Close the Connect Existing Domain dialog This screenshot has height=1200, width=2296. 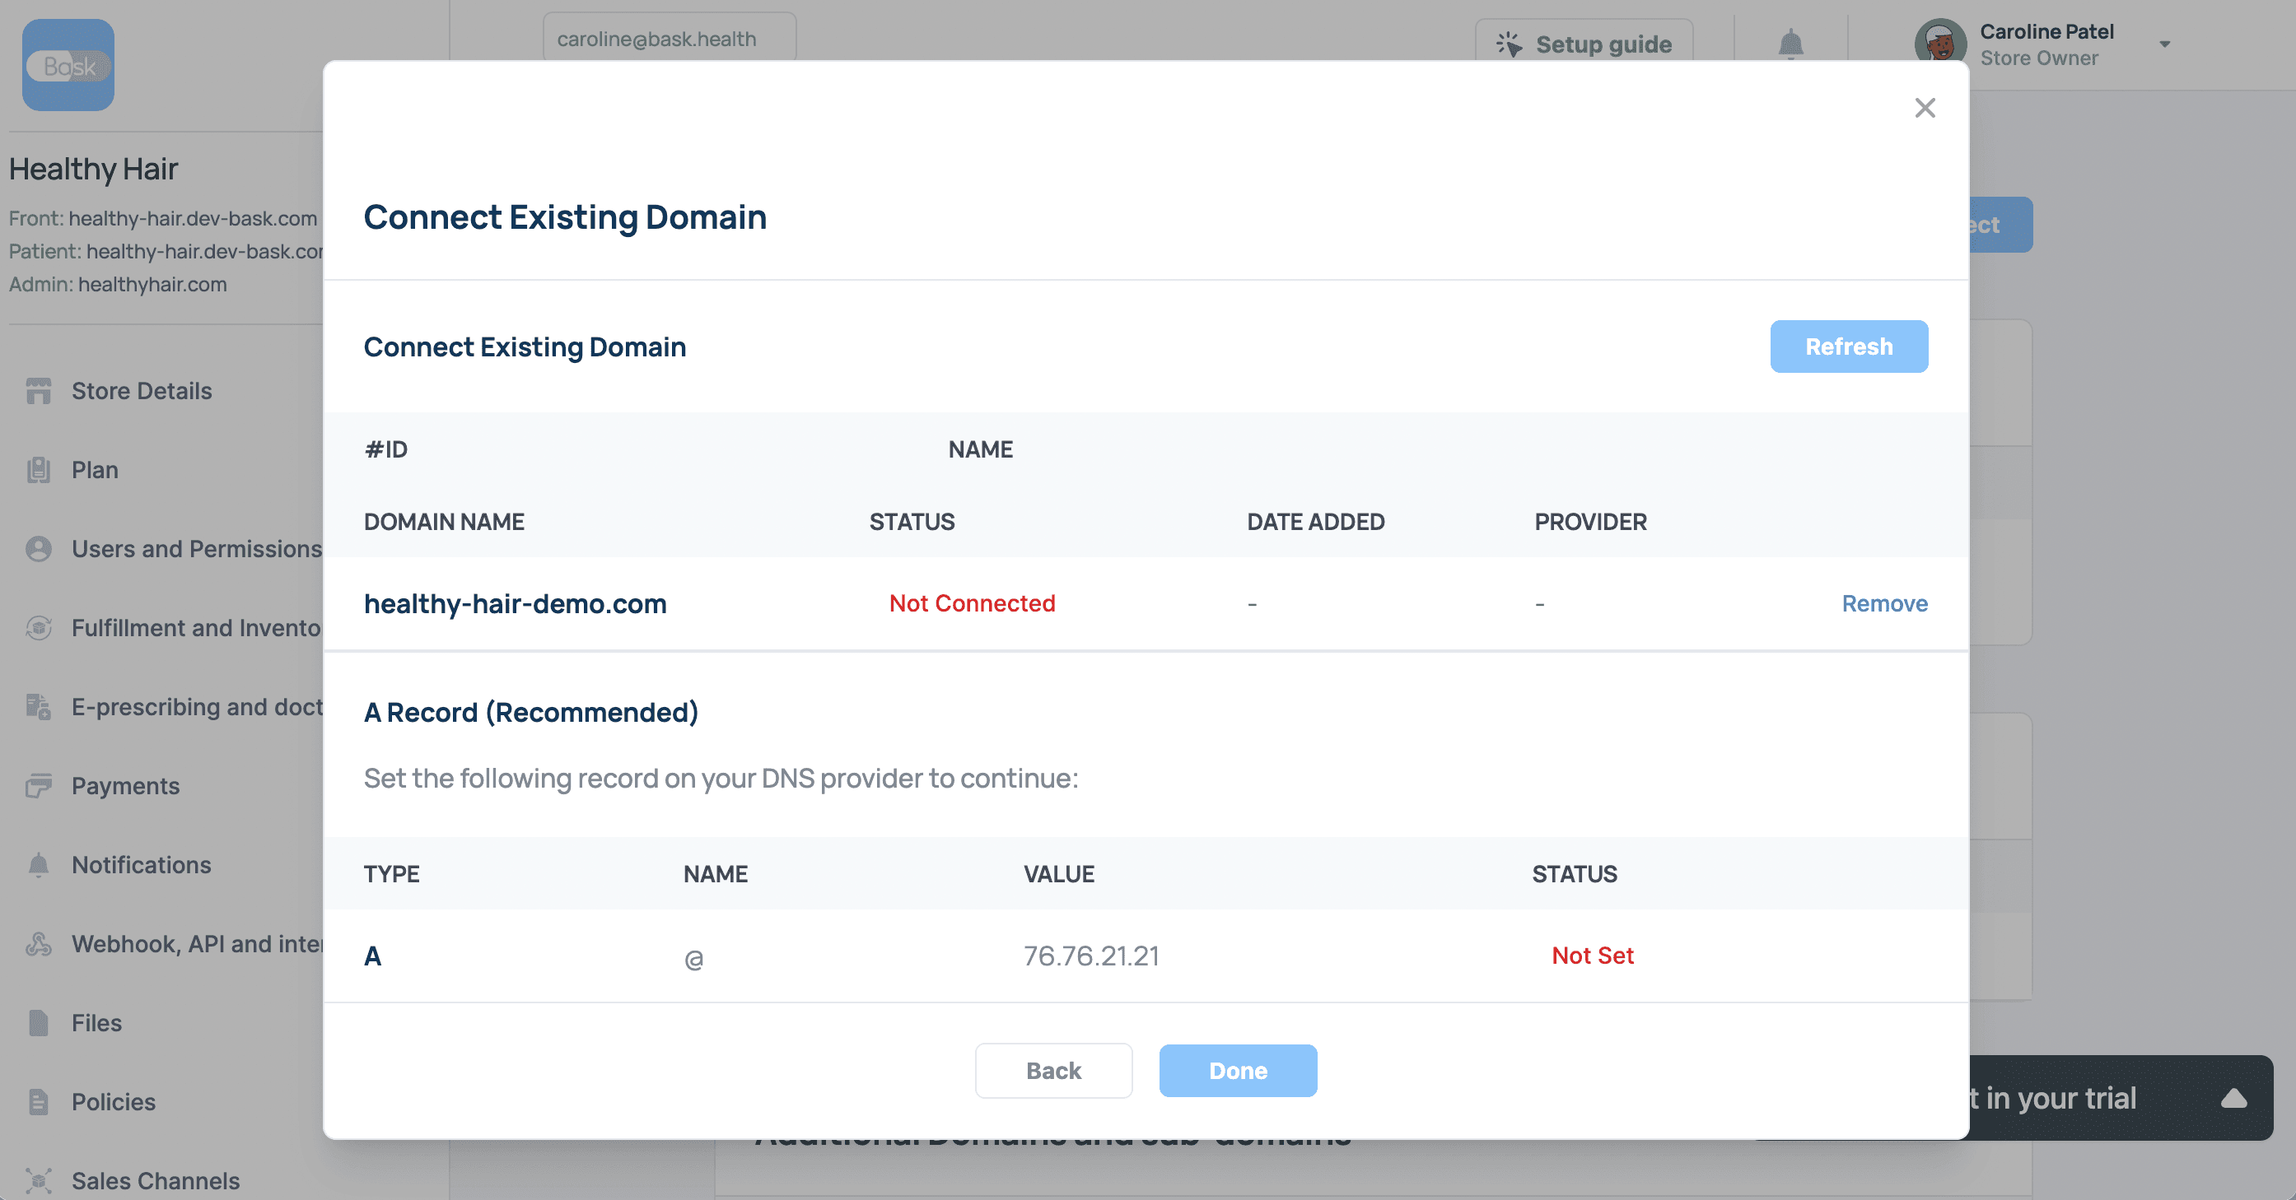[x=1925, y=108]
